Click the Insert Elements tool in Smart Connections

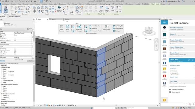(x=62, y=28)
